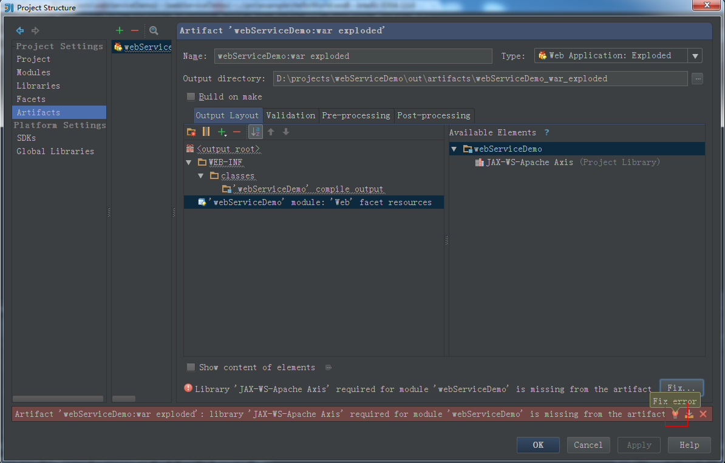This screenshot has height=463, width=725.
Task: Move layout element up arrow
Action: pyautogui.click(x=271, y=132)
